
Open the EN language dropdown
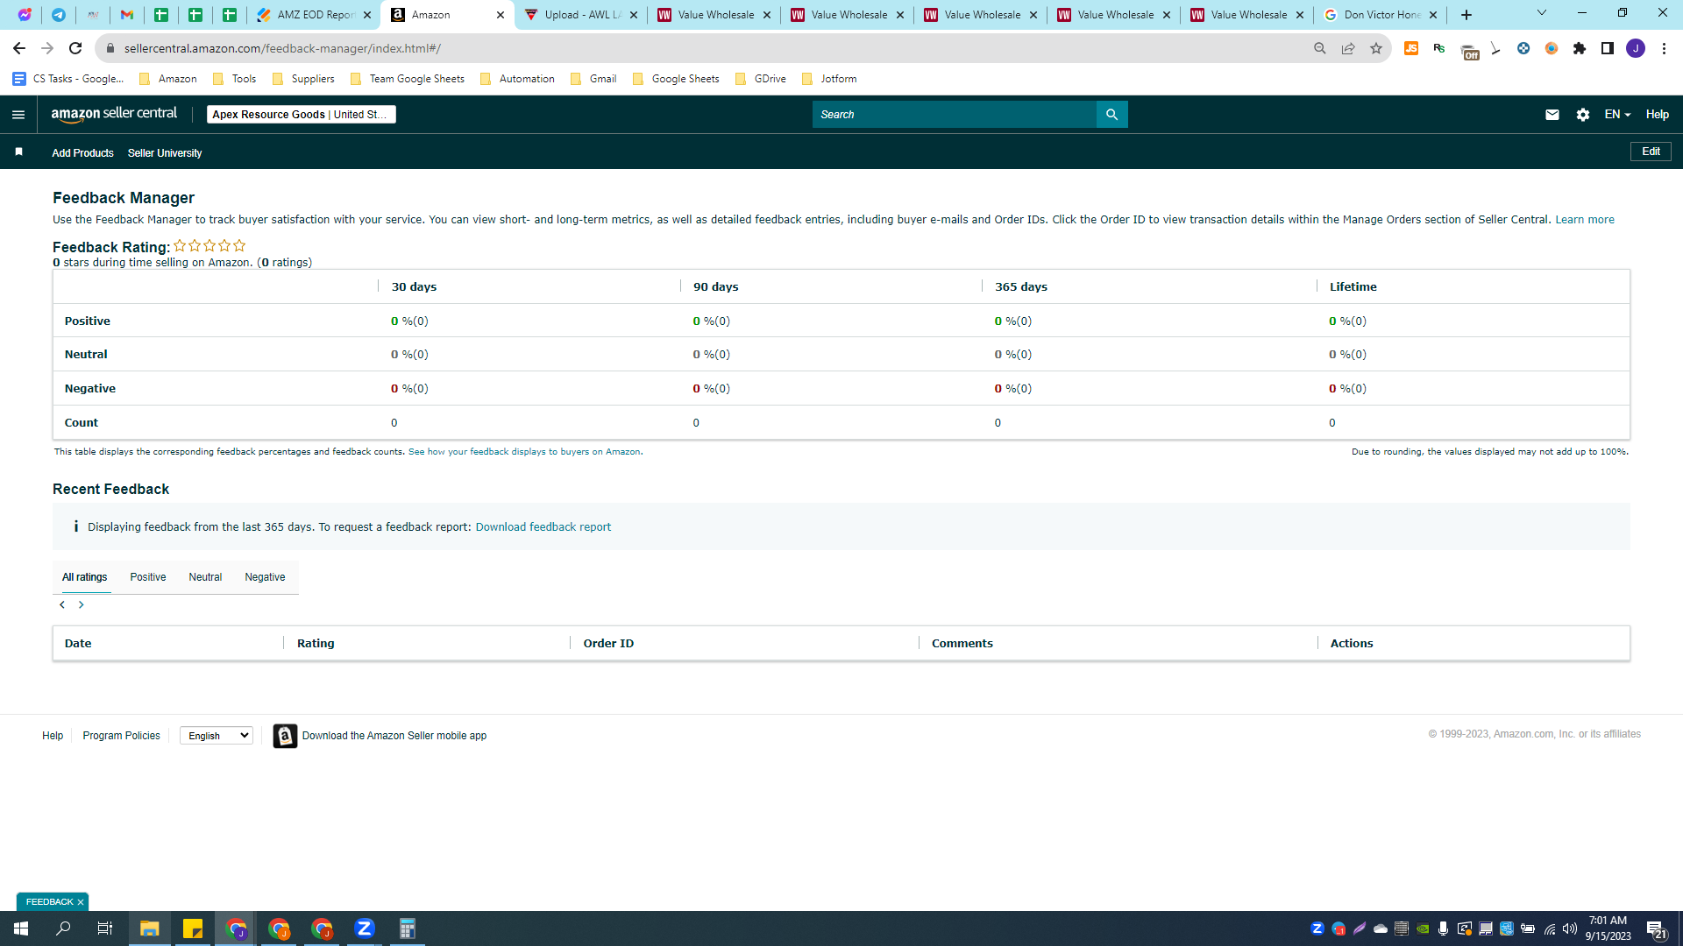[x=1617, y=115]
